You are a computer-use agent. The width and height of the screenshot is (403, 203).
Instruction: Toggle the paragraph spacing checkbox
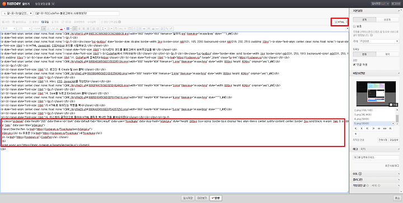(x=102, y=22)
